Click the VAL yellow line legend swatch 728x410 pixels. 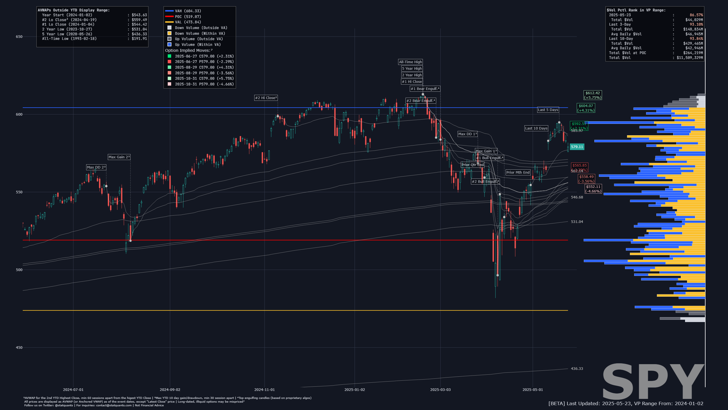coord(169,22)
